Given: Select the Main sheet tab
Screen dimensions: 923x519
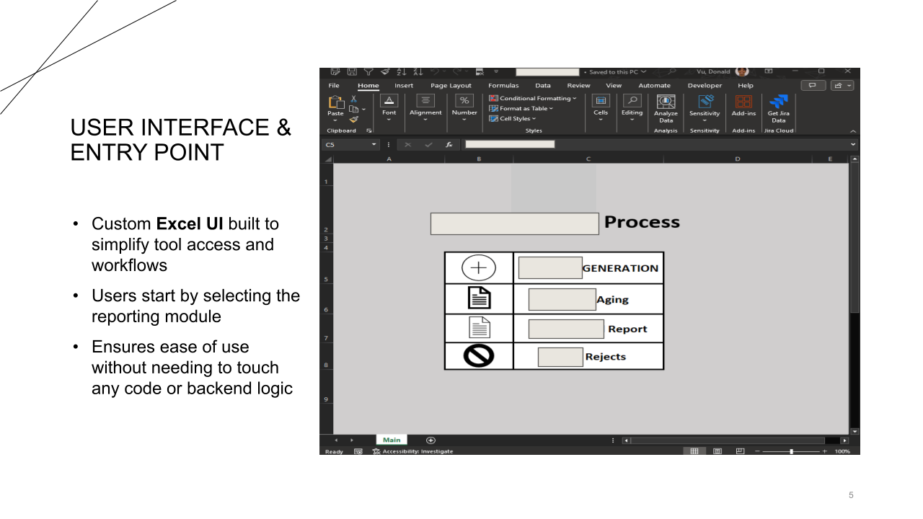Looking at the screenshot, I should 391,439.
